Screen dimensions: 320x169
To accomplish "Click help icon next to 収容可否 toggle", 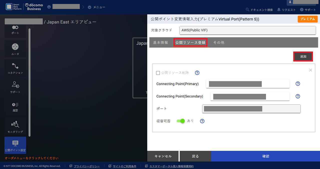I will 202,121.
